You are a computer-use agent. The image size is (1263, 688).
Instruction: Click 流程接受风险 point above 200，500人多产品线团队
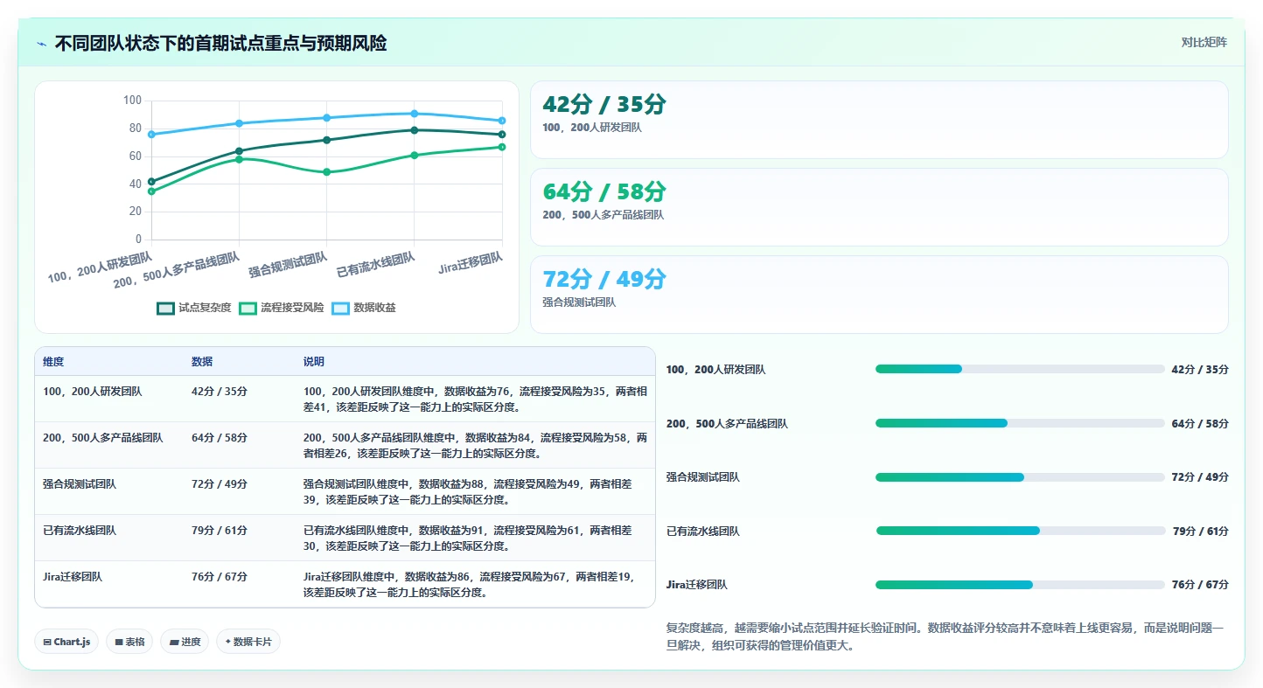(239, 159)
